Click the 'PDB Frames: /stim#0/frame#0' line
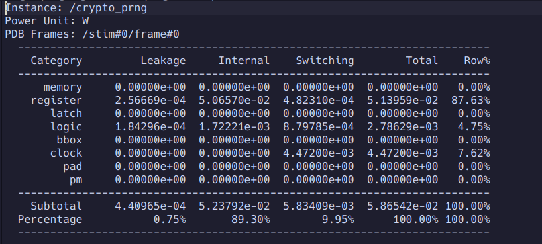The height and width of the screenshot is (244, 542). click(x=92, y=34)
